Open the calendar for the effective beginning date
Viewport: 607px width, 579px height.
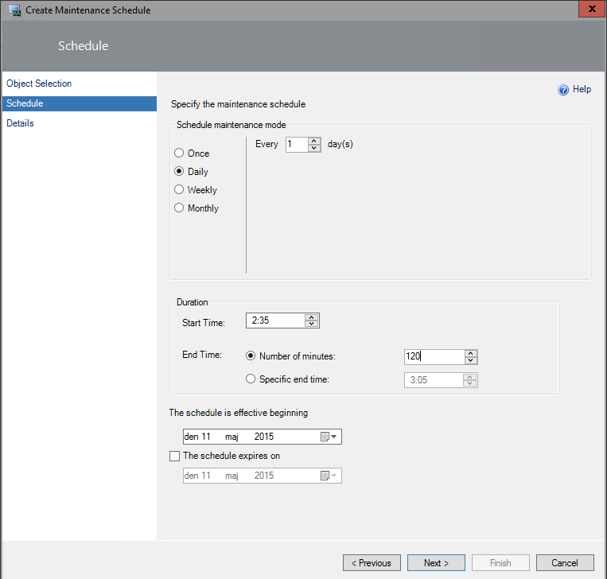[329, 437]
